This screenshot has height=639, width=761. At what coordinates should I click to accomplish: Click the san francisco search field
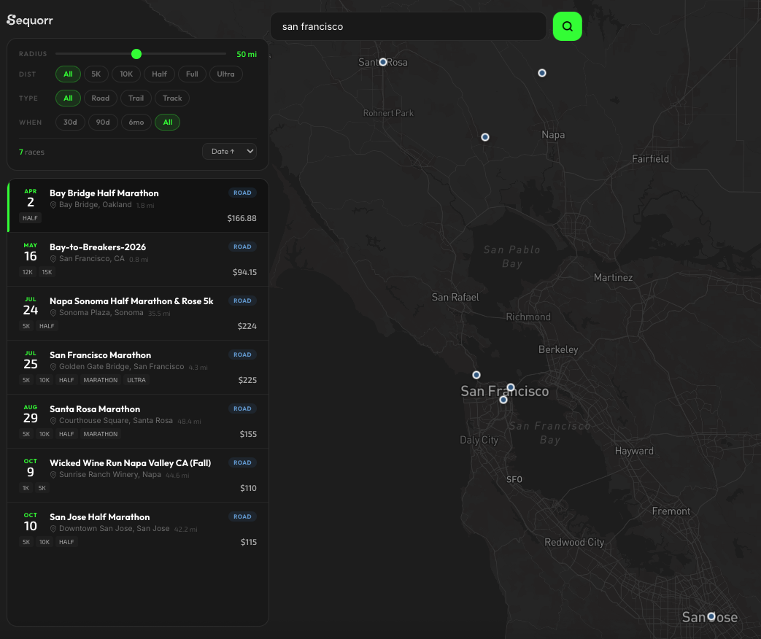point(408,26)
